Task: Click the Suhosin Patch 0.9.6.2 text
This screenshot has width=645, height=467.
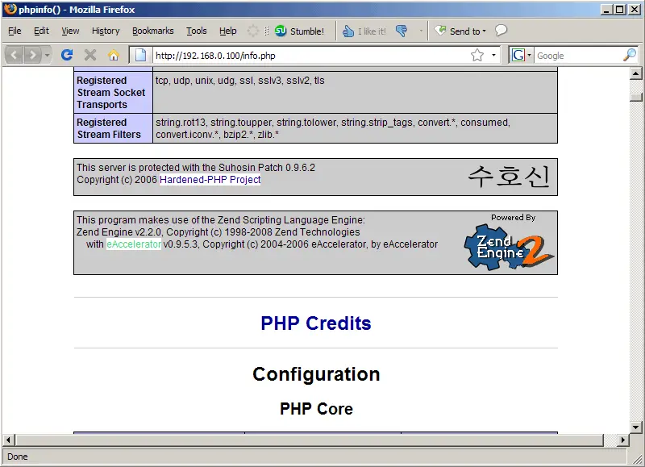Action: click(x=196, y=168)
